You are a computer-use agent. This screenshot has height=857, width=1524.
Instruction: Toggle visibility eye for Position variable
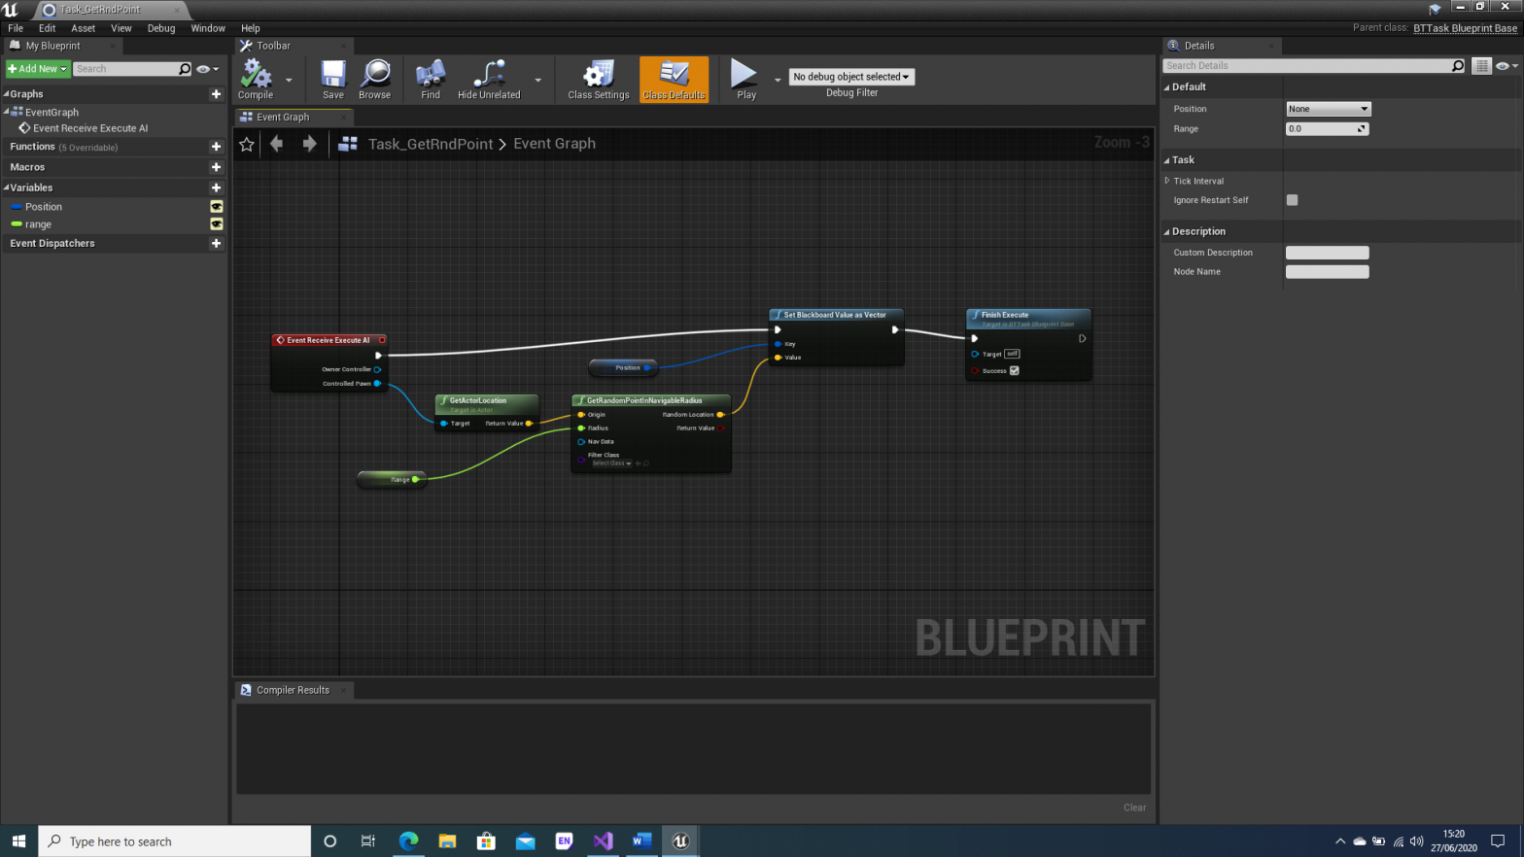click(x=217, y=207)
